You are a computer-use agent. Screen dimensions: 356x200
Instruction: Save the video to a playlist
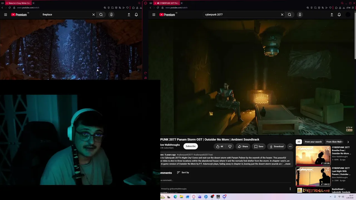(259, 146)
